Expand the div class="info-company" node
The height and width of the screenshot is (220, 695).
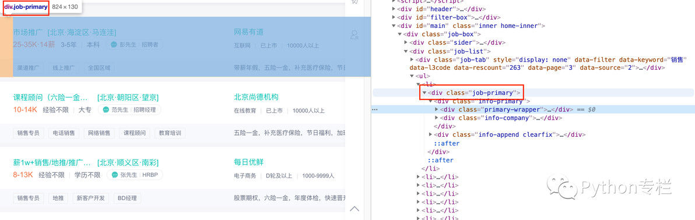click(437, 118)
